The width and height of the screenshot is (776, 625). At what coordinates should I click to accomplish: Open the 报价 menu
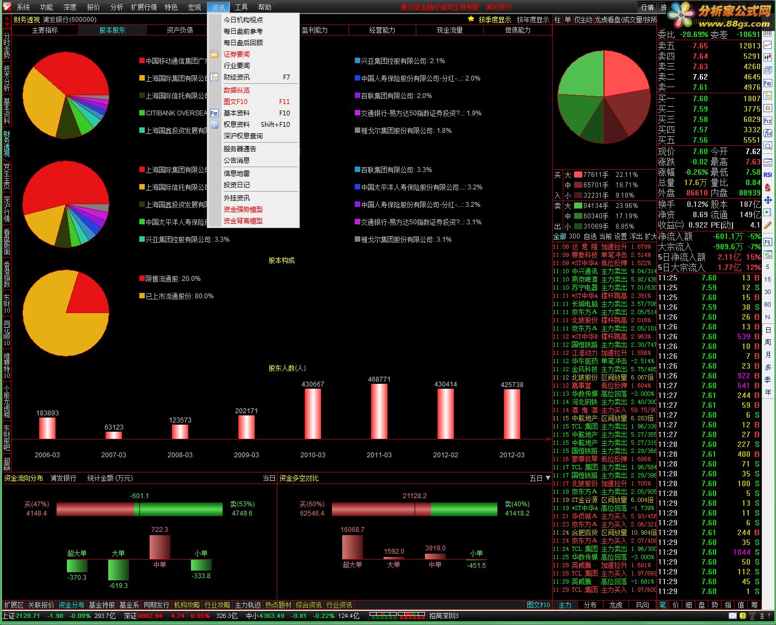pyautogui.click(x=94, y=7)
